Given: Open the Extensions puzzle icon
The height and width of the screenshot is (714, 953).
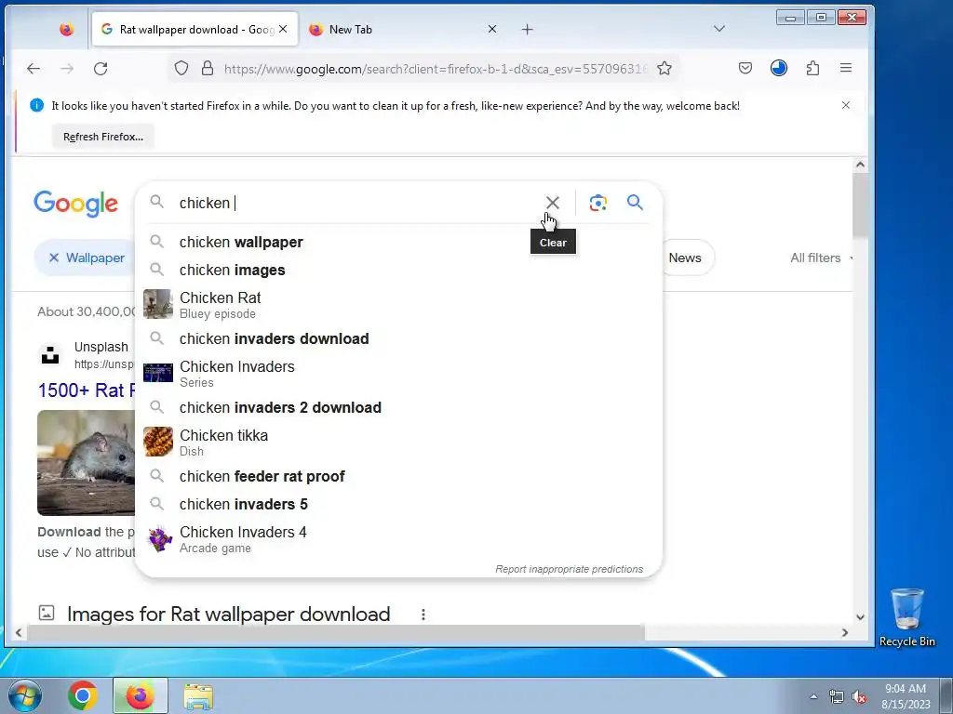Looking at the screenshot, I should tap(812, 68).
